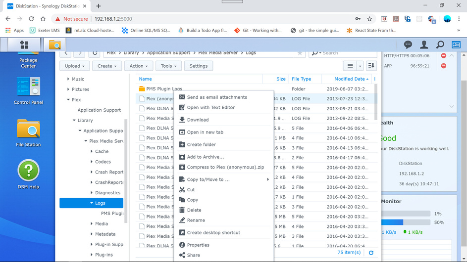Open Chrome menu three dots
Image resolution: width=467 pixels, height=262 pixels.
(459, 19)
